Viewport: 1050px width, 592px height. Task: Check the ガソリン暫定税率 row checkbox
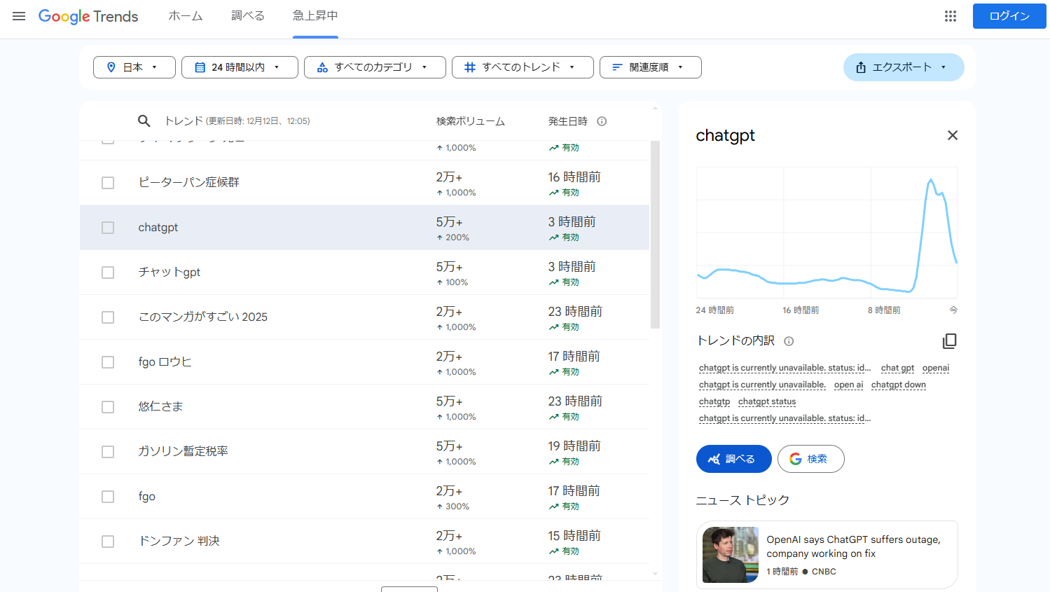pos(107,451)
